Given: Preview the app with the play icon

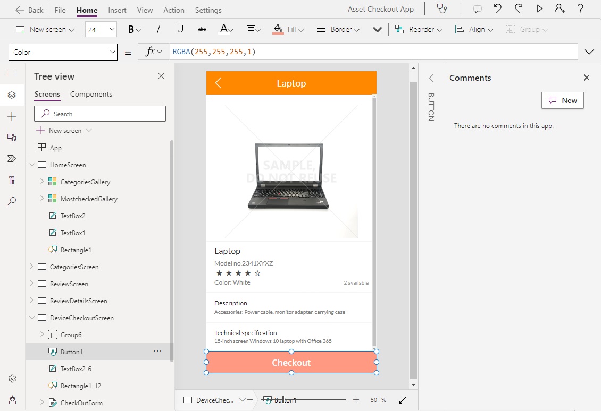Looking at the screenshot, I should tap(539, 8).
